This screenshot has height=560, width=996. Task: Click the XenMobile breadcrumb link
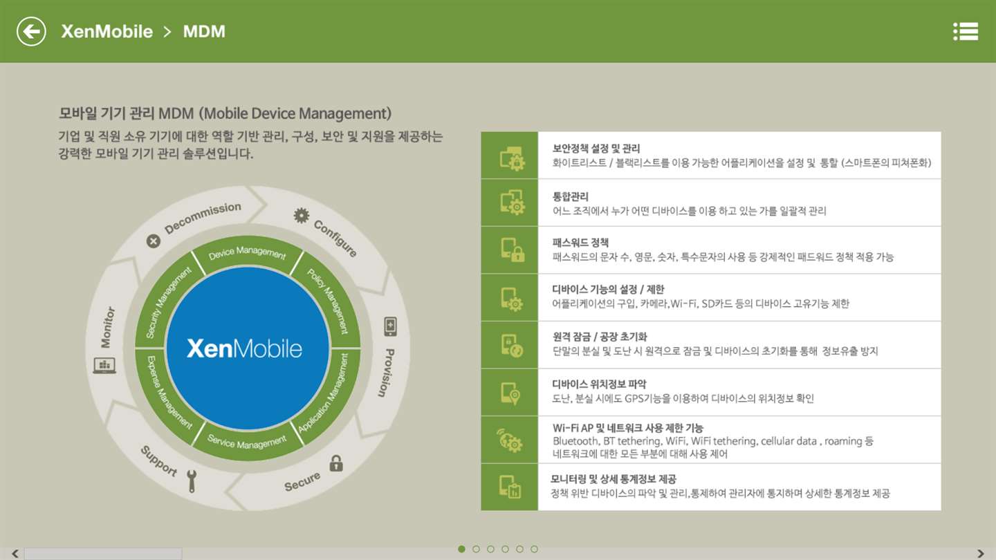click(107, 32)
